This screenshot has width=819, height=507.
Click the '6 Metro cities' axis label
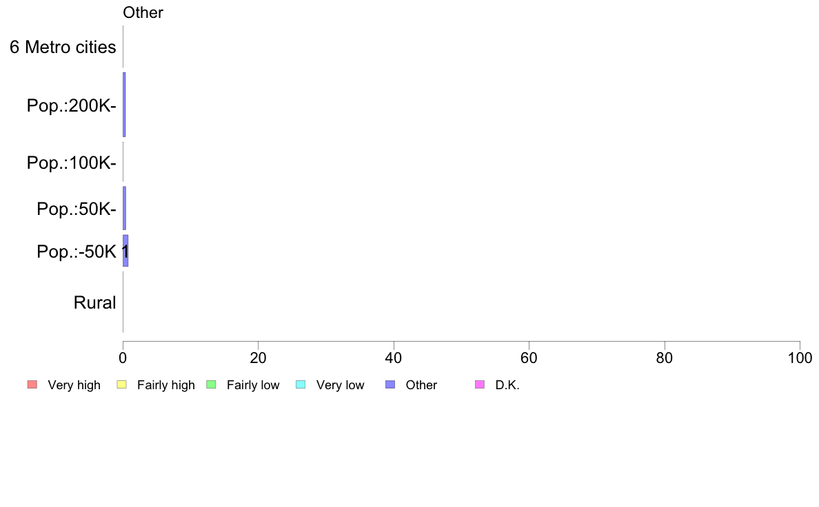tap(63, 48)
